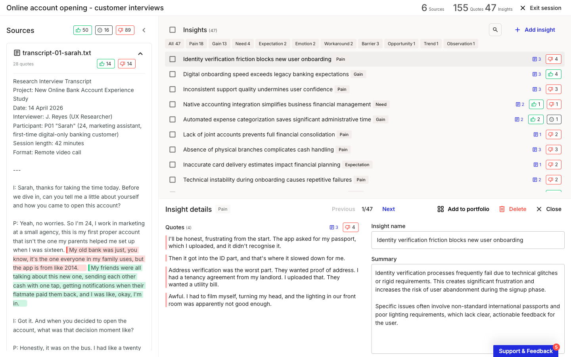571x357 pixels.
Task: Open Support & Feedback
Action: pyautogui.click(x=525, y=351)
